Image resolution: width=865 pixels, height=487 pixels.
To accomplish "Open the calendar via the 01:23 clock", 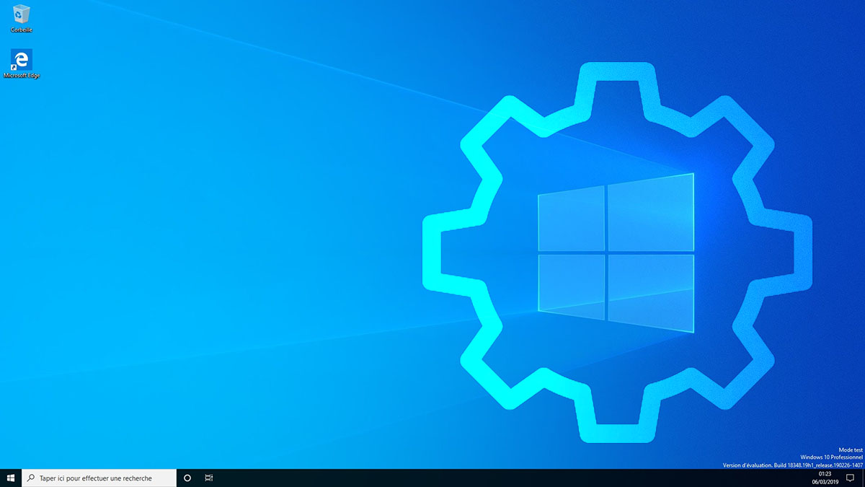I will tap(825, 474).
